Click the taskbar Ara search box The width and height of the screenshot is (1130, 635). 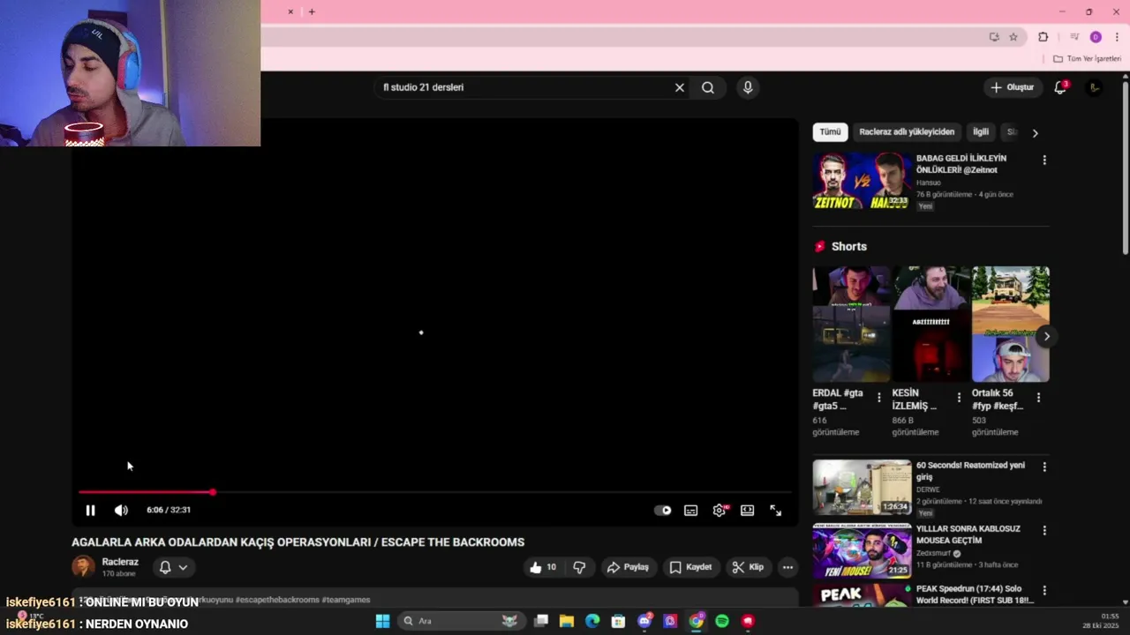462,621
